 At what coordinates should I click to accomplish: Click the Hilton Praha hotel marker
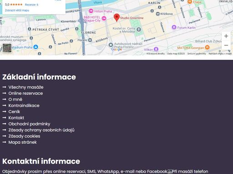click(x=91, y=11)
